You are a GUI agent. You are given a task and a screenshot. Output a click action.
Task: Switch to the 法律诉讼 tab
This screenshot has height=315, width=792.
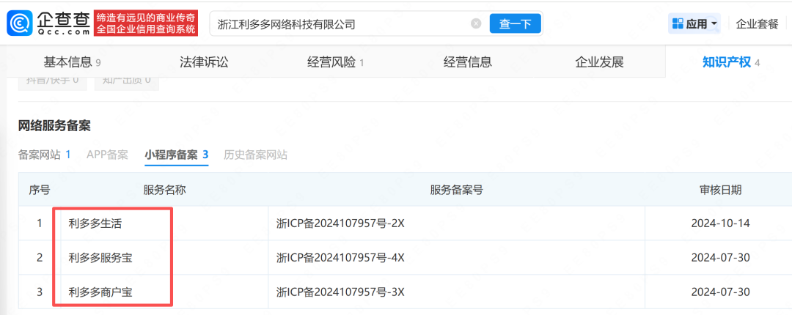204,62
